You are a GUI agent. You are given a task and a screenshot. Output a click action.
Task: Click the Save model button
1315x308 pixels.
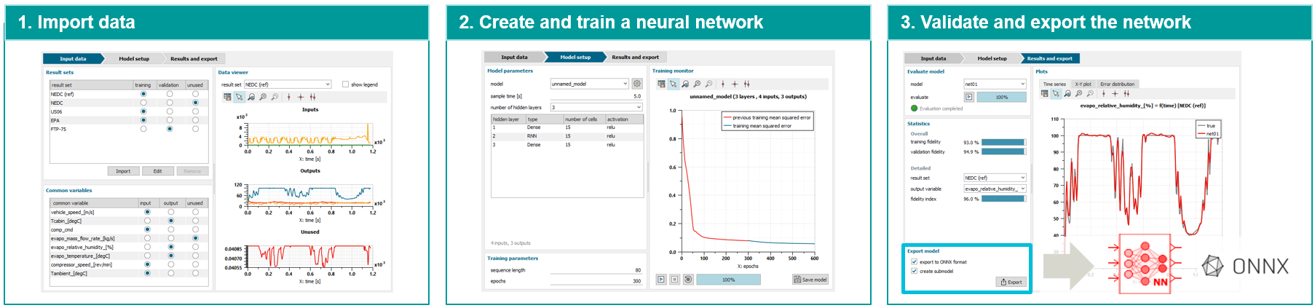(x=810, y=280)
